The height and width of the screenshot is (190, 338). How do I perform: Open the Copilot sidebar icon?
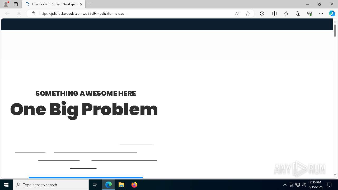(332, 13)
